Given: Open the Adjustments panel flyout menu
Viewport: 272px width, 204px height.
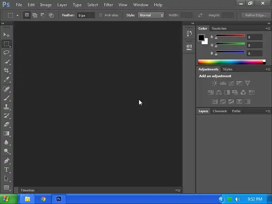Looking at the screenshot, I should pyautogui.click(x=268, y=69).
